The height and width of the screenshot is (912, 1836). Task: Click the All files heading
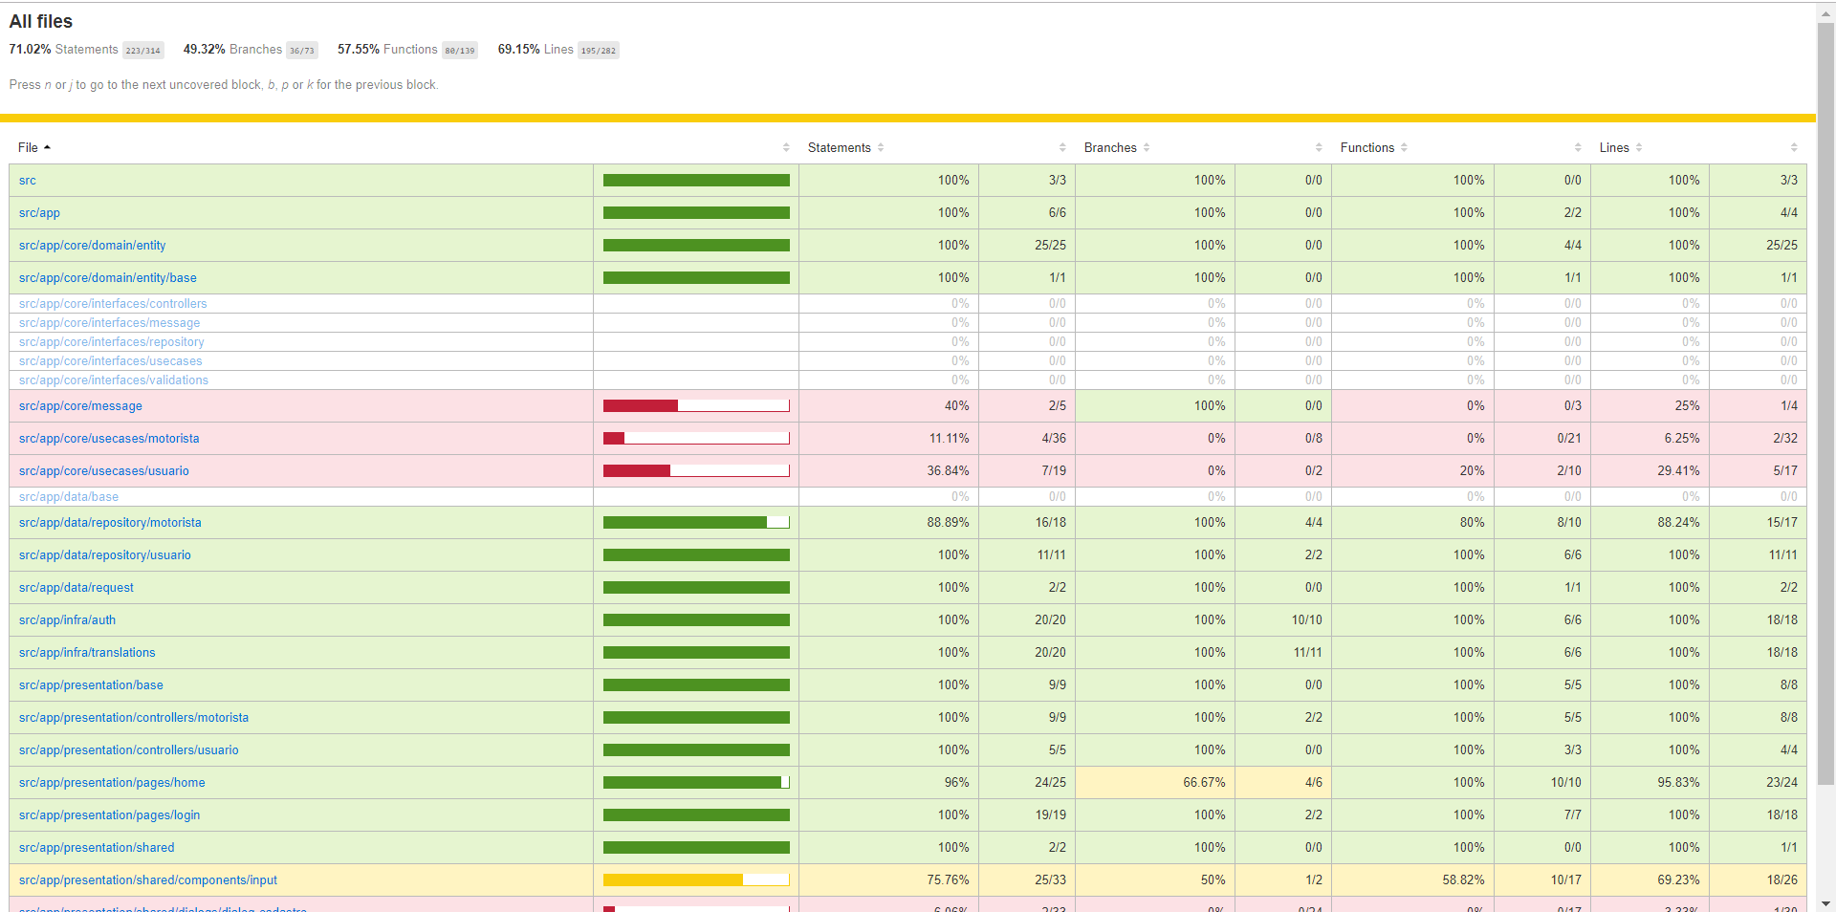point(41,21)
